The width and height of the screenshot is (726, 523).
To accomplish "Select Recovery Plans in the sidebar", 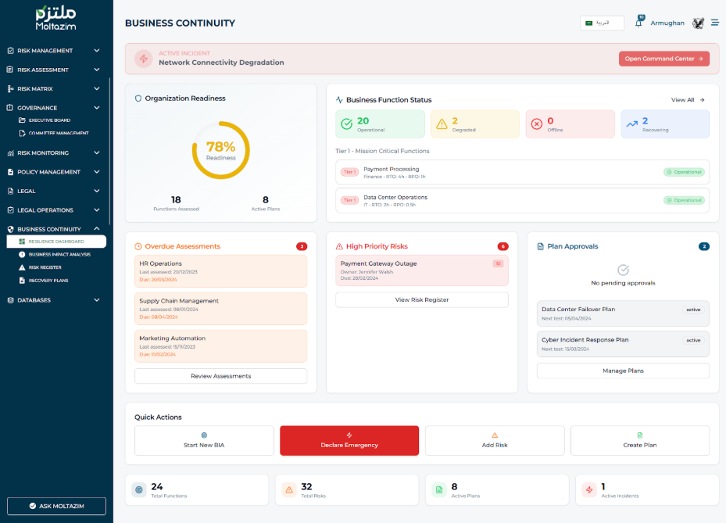I will (48, 280).
